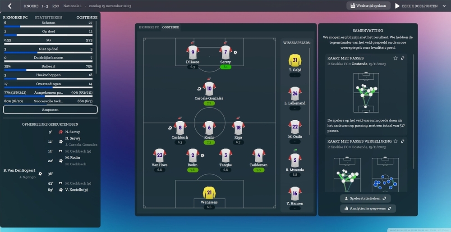The width and height of the screenshot is (451, 232).
Task: Click the substitutes list scrollbar
Action: [310, 90]
